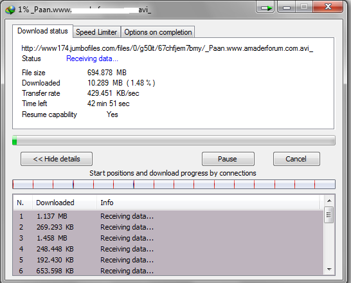
Task: Click the Resume capability value Yes
Action: 112,114
